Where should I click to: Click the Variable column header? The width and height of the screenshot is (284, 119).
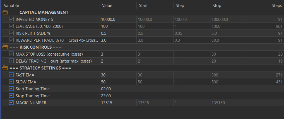(11, 5)
